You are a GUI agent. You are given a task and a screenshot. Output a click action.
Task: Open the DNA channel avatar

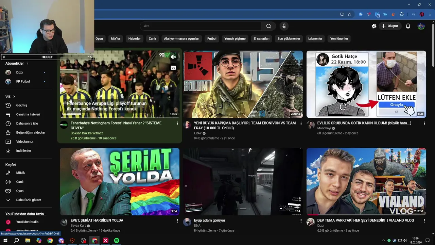(x=187, y=222)
